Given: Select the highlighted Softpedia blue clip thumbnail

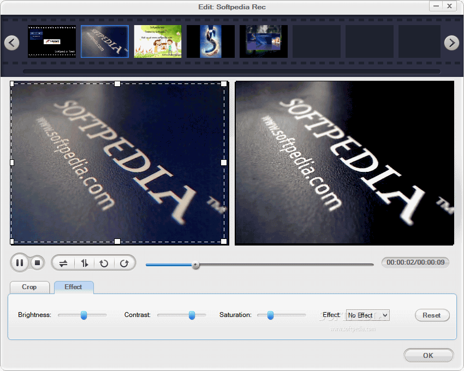Looking at the screenshot, I should pos(105,41).
